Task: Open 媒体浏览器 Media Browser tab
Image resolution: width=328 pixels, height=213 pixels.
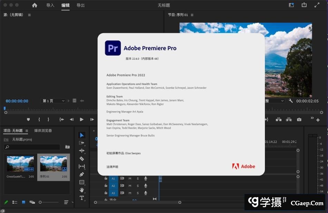Action: point(43,131)
